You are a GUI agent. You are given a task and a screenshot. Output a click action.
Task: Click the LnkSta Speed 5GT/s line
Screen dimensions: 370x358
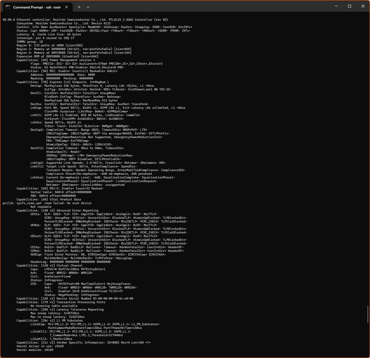(x=55, y=122)
